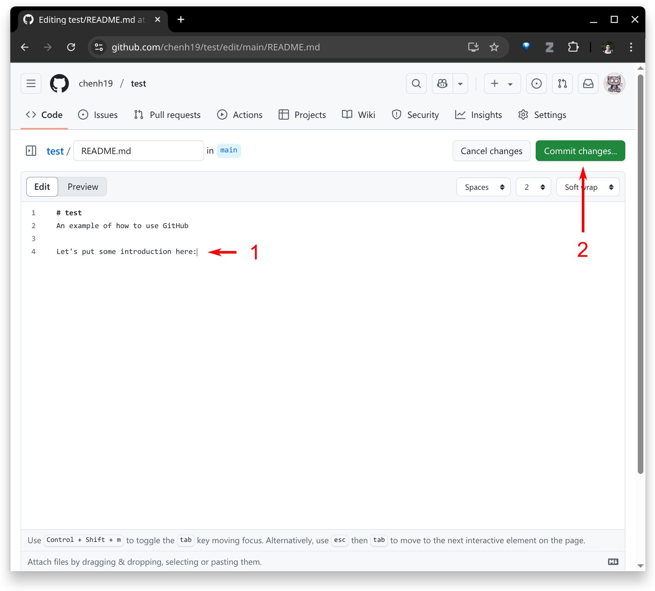
Task: Open the Spaces indent mode dropdown
Action: 484,187
